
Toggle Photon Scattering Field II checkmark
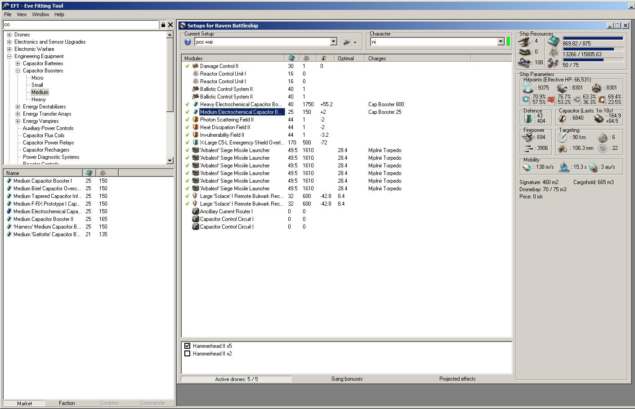(187, 120)
